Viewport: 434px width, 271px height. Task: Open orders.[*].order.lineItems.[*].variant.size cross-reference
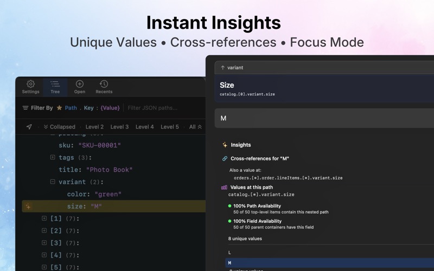288,178
